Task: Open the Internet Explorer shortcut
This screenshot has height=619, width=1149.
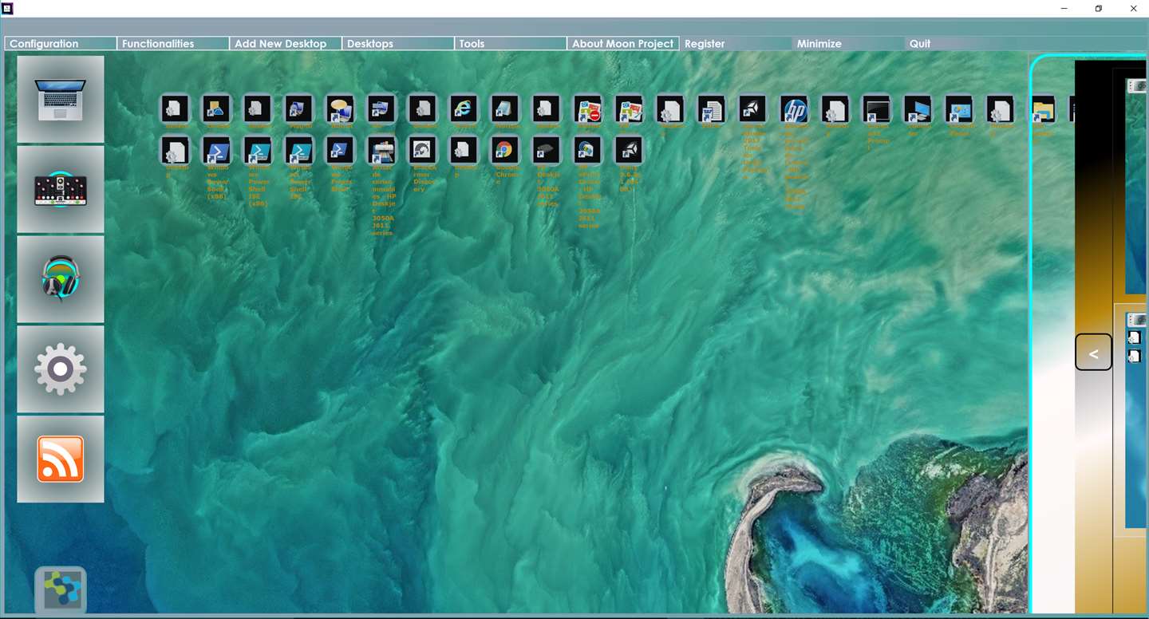Action: pos(463,108)
